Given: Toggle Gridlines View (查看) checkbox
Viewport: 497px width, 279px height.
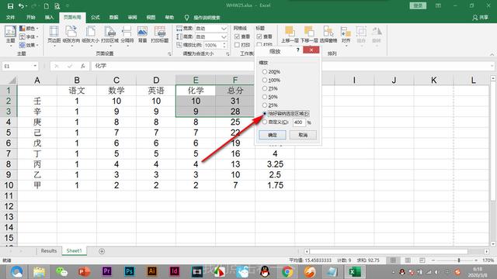Looking at the screenshot, I should (x=237, y=36).
